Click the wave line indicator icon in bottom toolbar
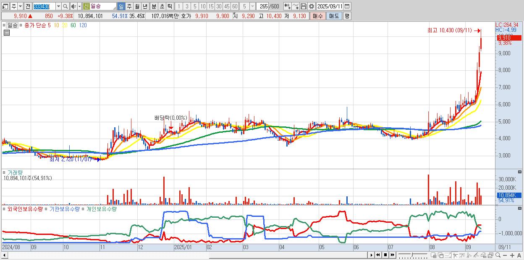Image resolution: width=524 pixels, height=260 pixels. (462, 255)
